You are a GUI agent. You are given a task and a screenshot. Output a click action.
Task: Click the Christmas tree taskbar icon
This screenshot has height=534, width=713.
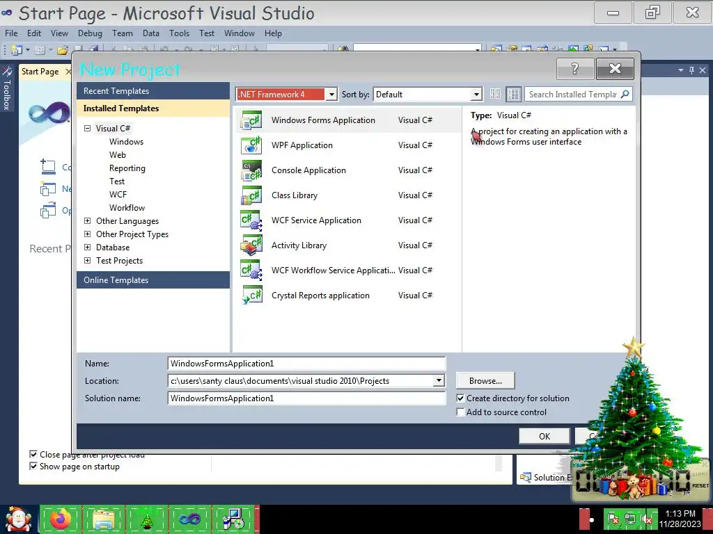(146, 519)
